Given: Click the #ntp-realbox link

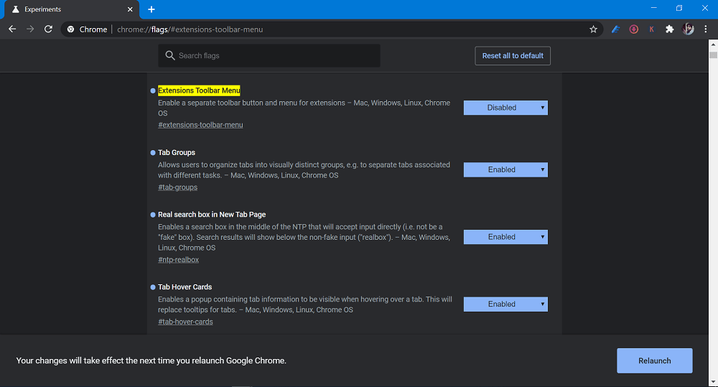Looking at the screenshot, I should (x=178, y=259).
